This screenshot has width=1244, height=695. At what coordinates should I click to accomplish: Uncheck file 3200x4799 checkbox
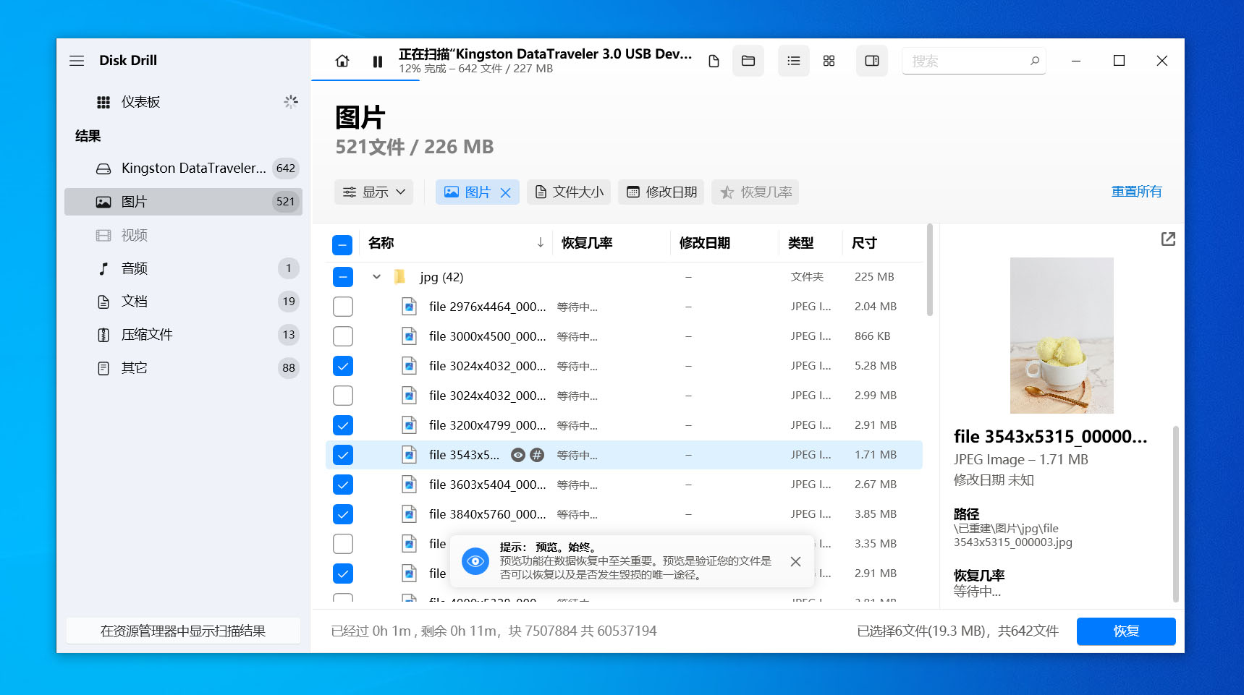pyautogui.click(x=342, y=425)
